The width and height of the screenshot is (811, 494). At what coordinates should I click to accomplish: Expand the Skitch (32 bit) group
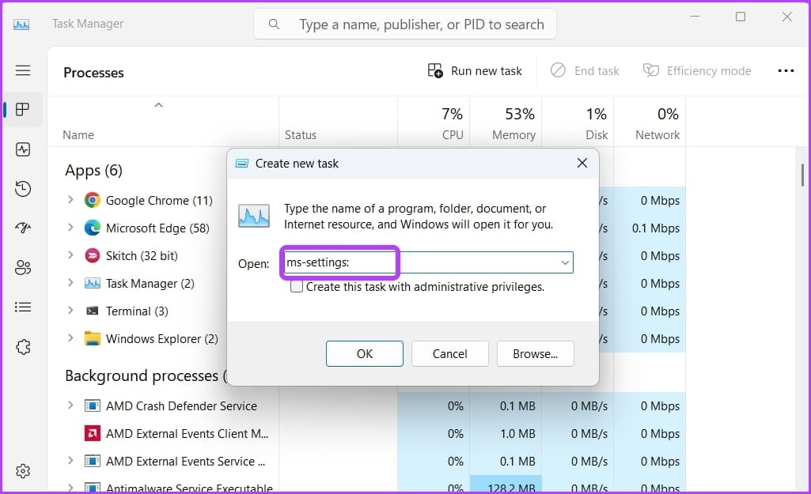[x=71, y=255]
